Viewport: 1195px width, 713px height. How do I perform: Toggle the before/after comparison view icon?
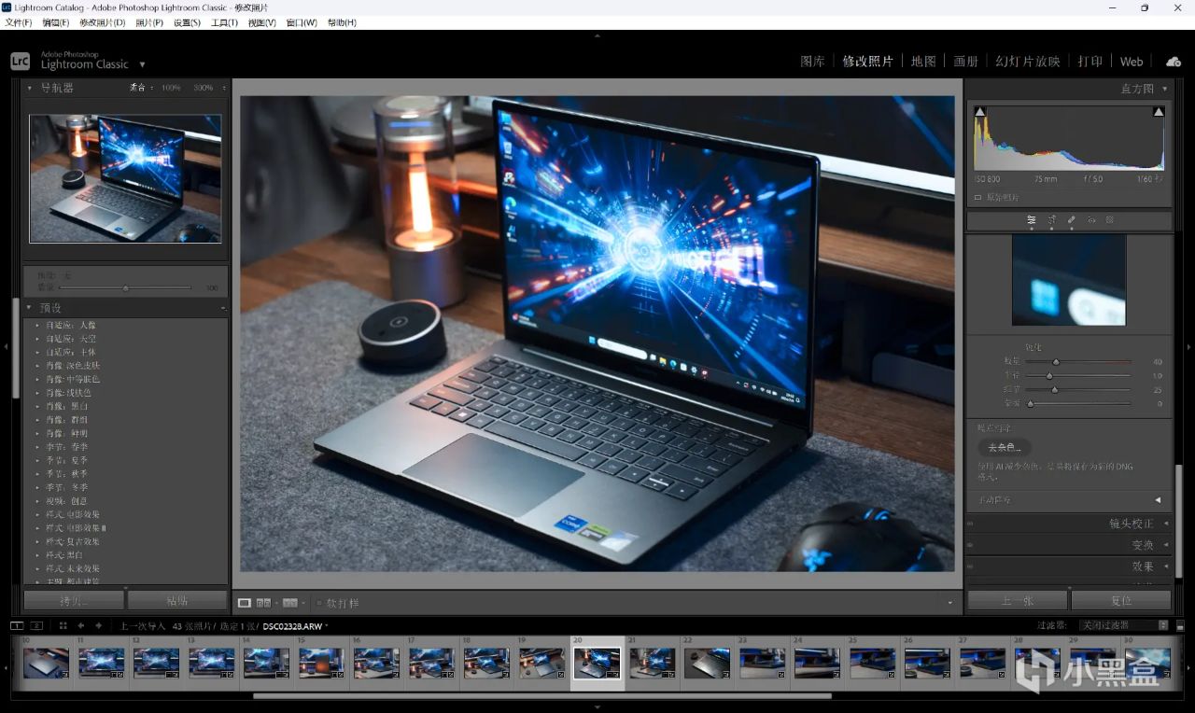coord(263,603)
